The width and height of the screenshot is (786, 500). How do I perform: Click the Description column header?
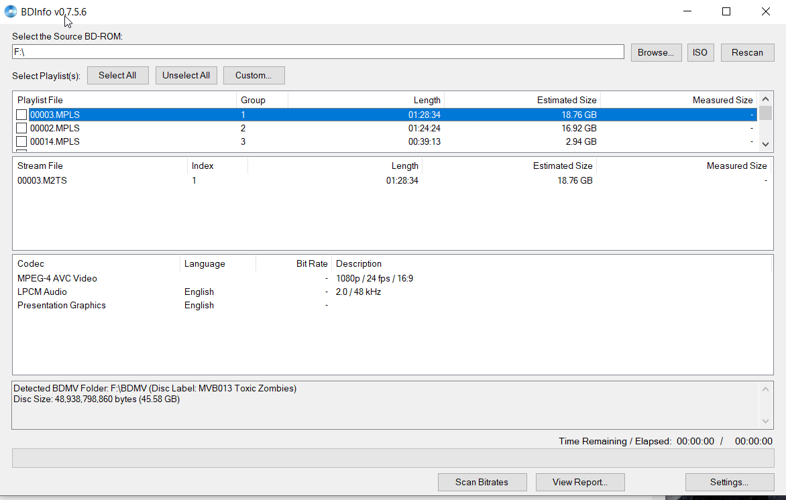click(551, 263)
